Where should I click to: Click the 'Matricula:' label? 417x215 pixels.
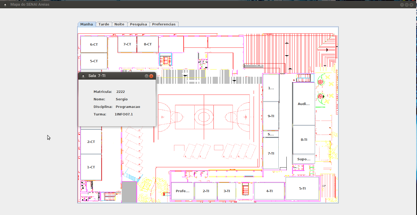click(x=103, y=92)
